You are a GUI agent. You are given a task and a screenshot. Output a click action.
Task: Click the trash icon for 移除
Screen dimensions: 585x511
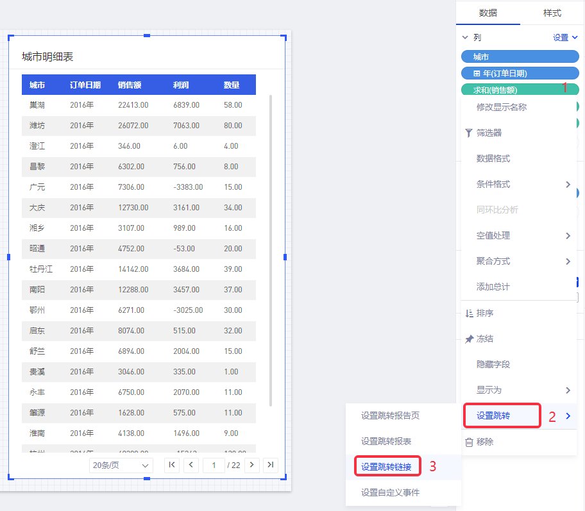[x=469, y=442]
